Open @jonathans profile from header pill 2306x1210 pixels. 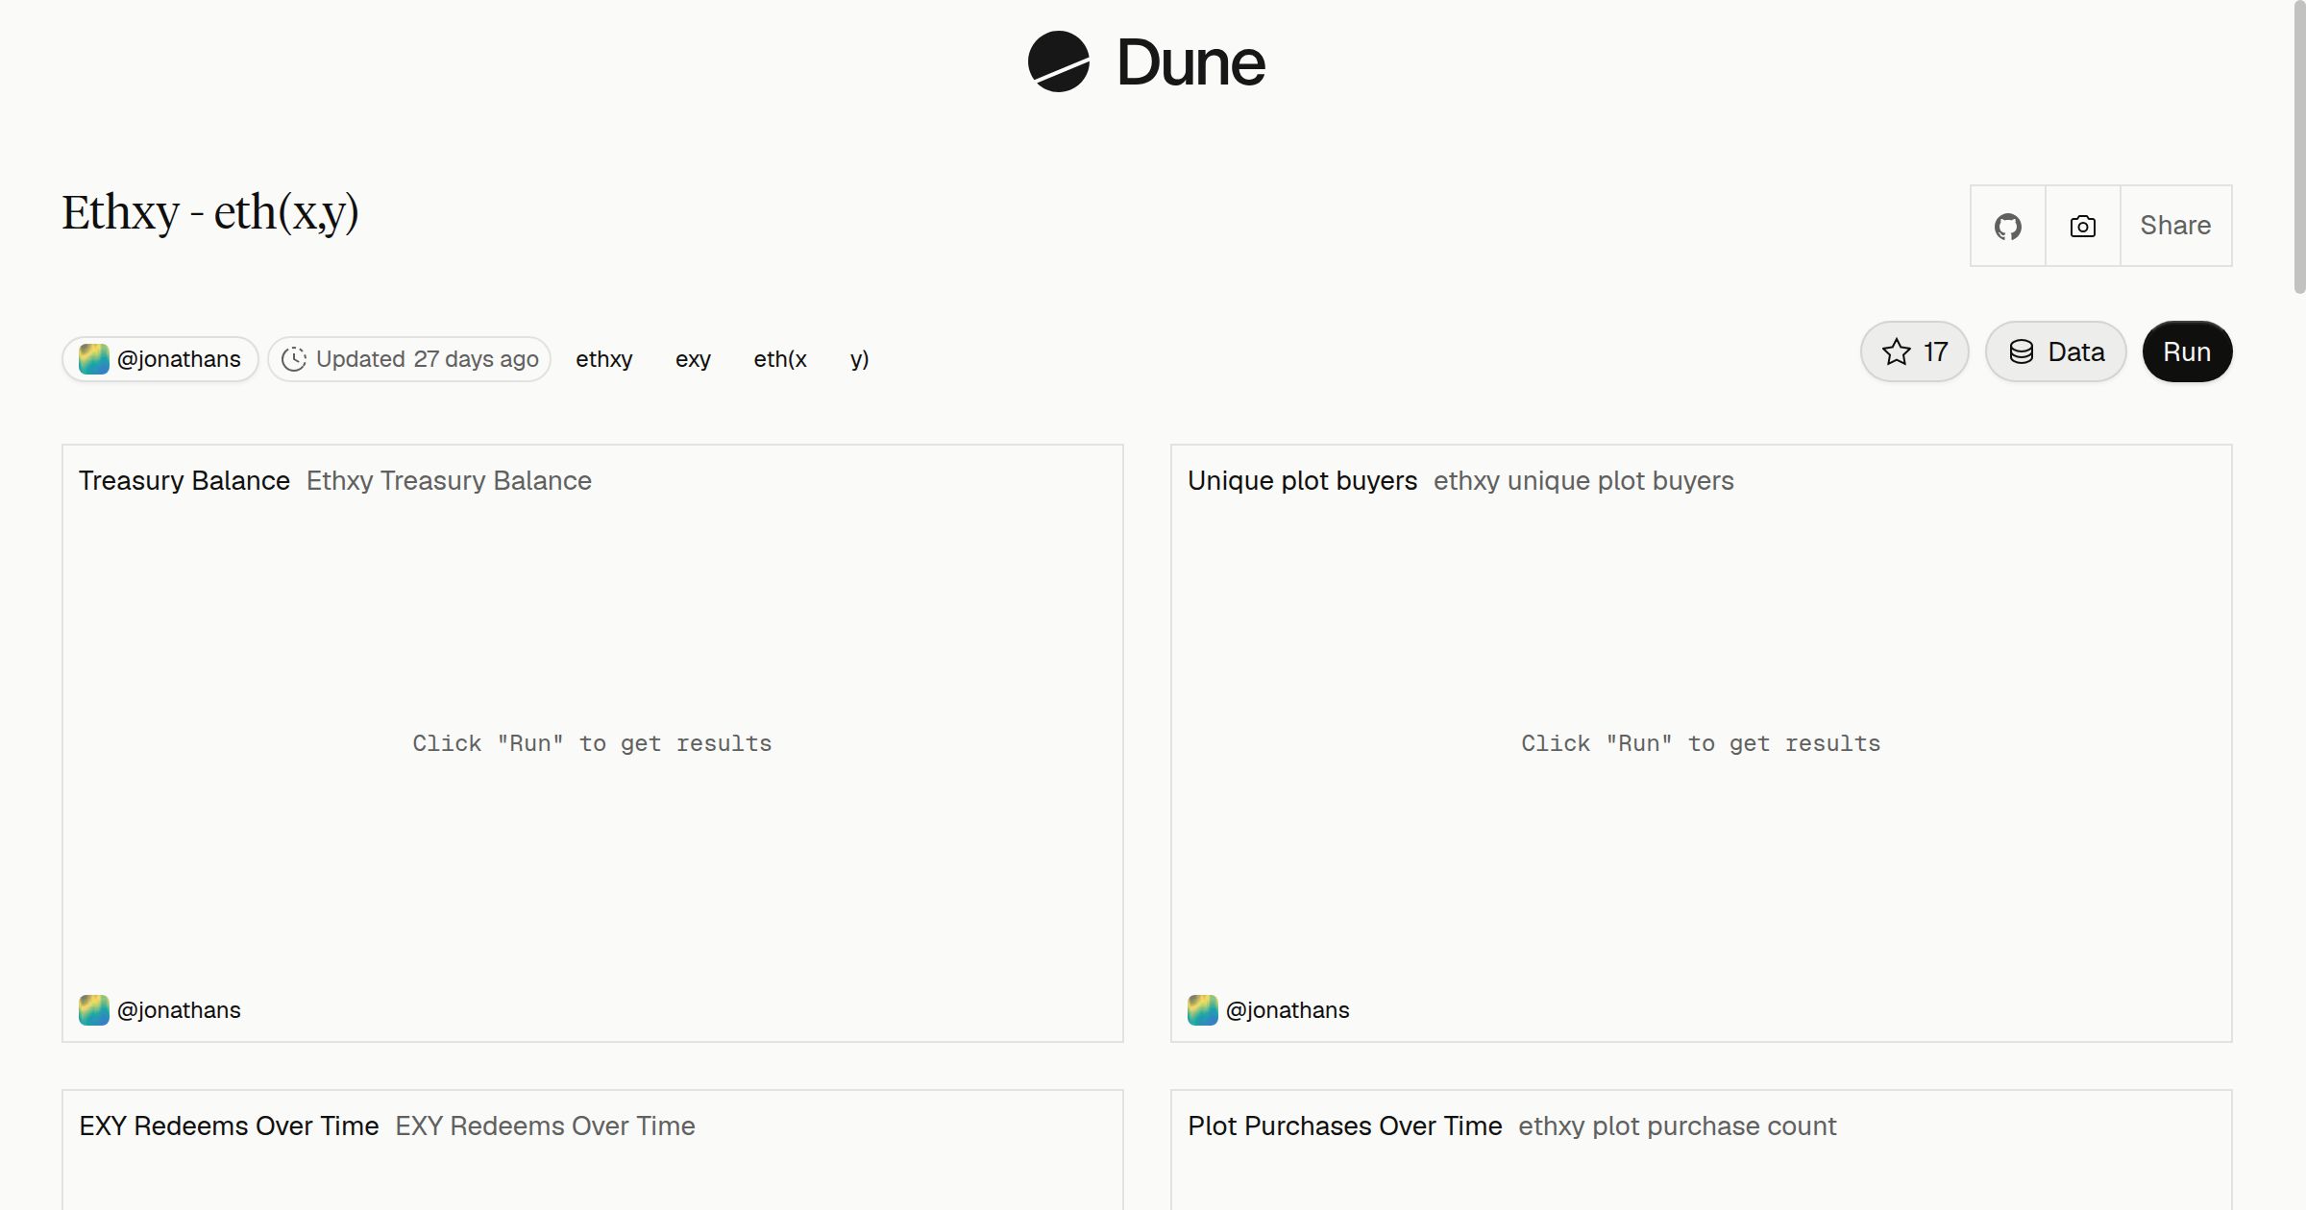(179, 359)
